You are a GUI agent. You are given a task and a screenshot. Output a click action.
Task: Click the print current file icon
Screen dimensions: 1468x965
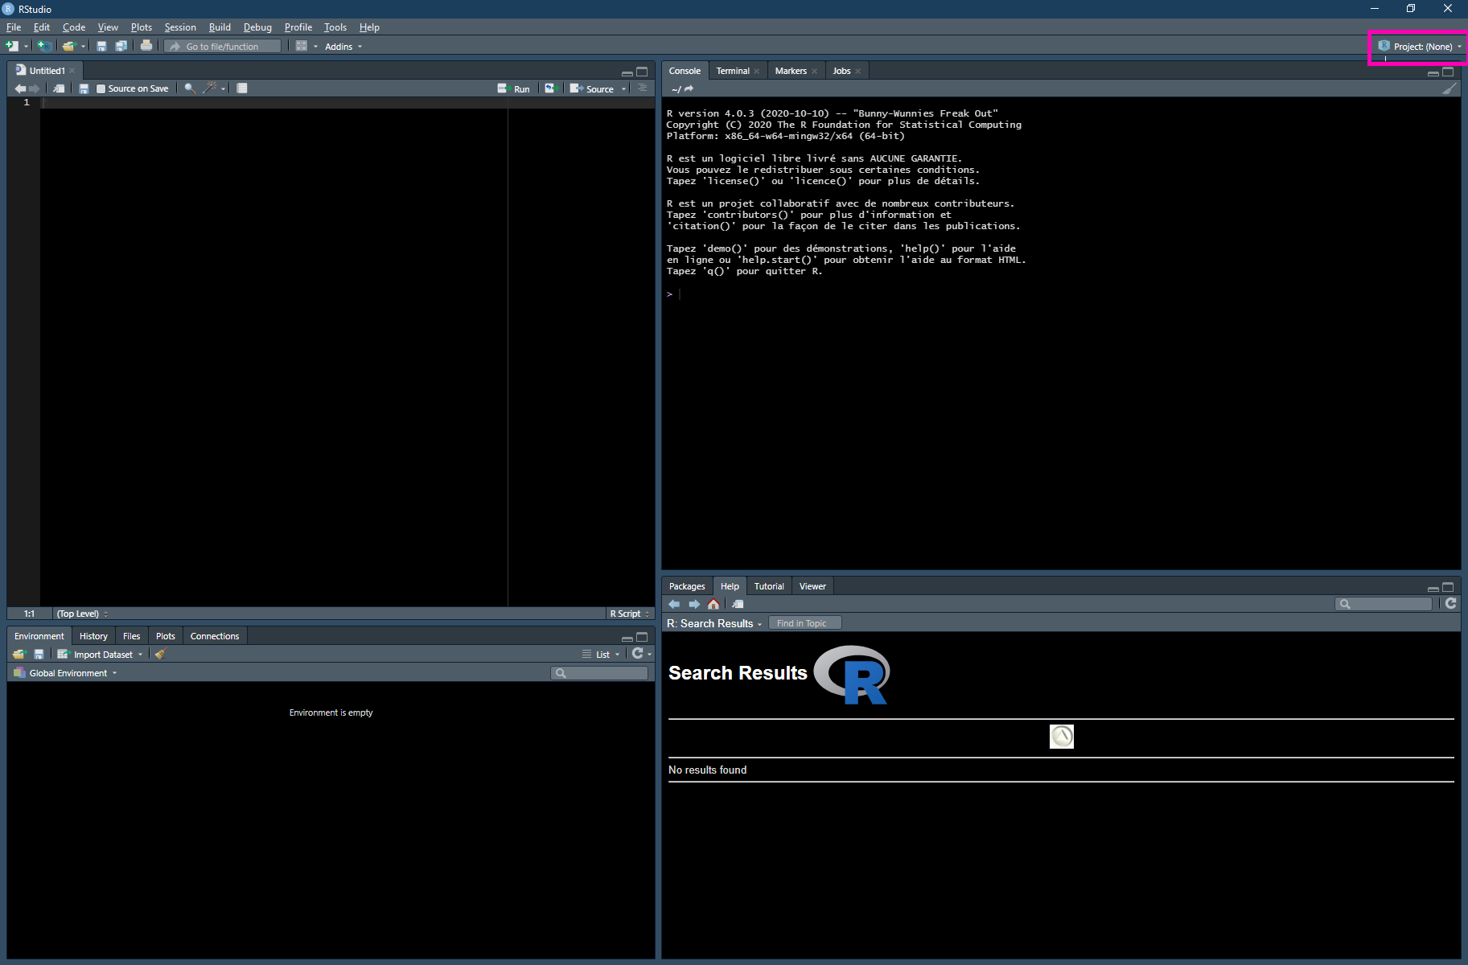(146, 46)
